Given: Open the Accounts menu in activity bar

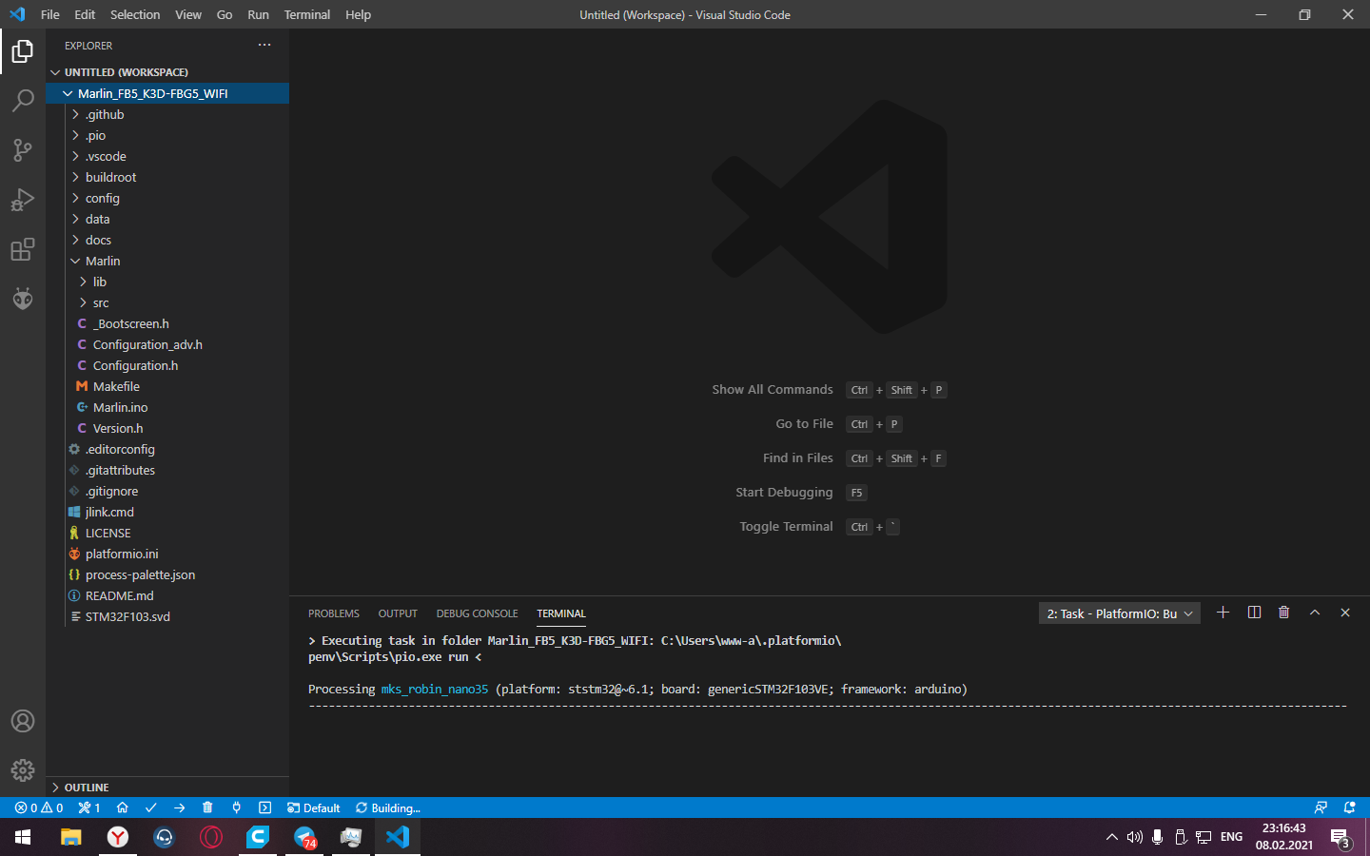Looking at the screenshot, I should tap(23, 721).
